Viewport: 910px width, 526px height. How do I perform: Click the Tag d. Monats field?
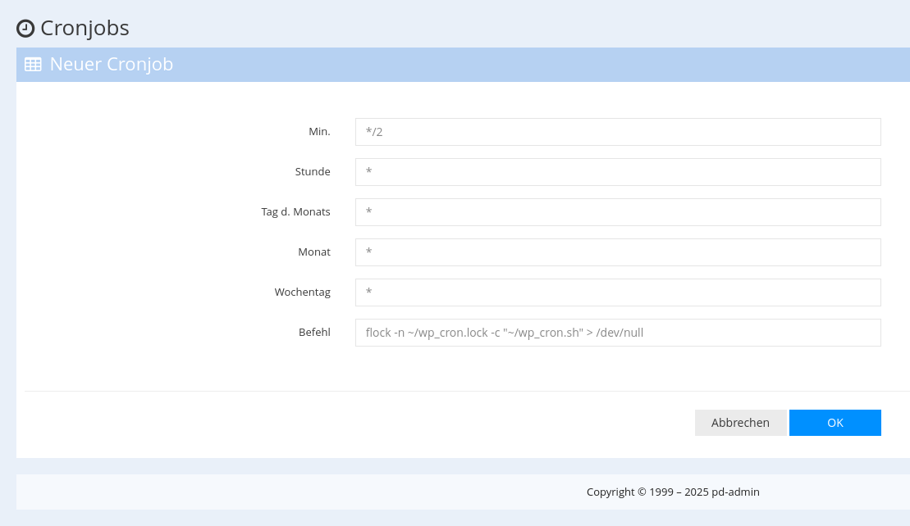click(x=618, y=211)
